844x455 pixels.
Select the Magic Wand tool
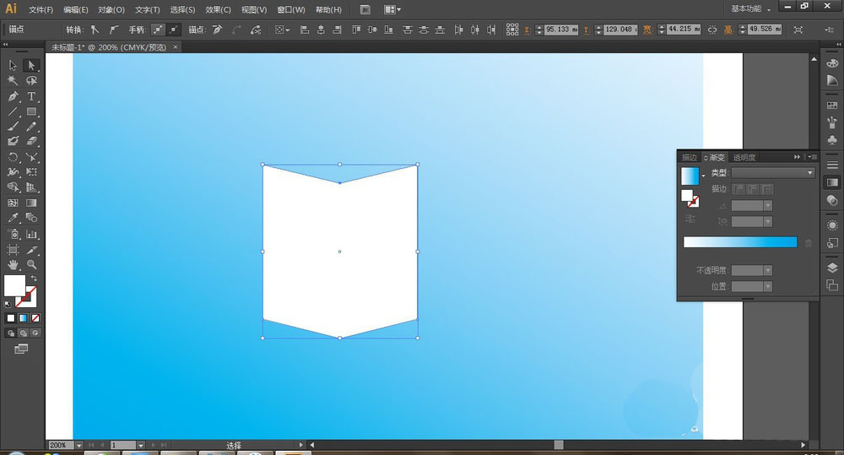(14, 81)
